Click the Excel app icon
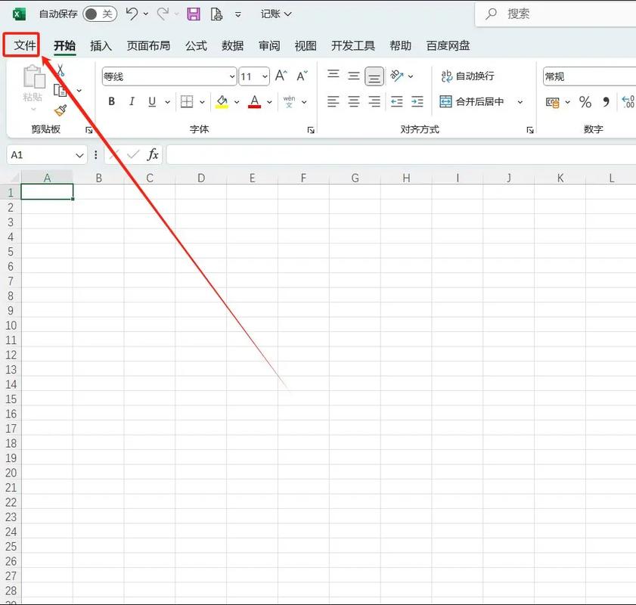The width and height of the screenshot is (636, 605). 19,14
